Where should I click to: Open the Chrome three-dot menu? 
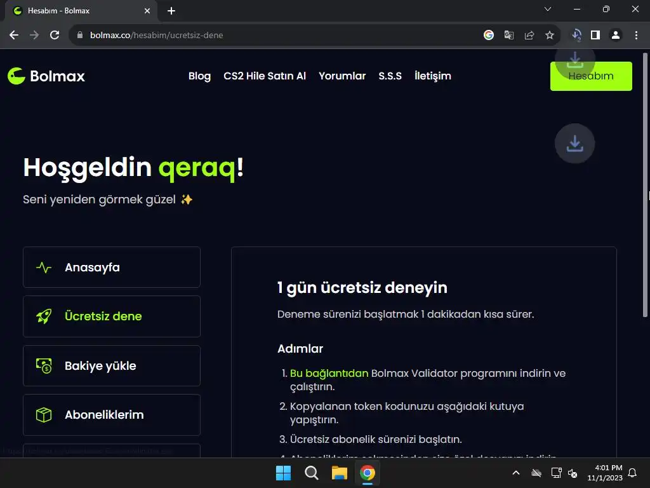tap(636, 36)
